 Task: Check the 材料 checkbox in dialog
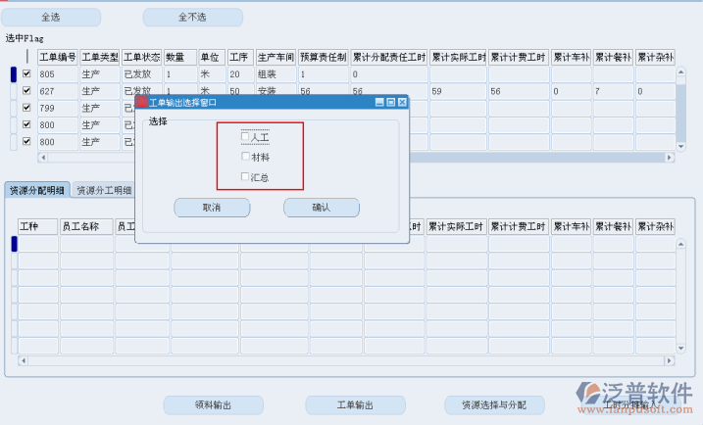click(x=245, y=157)
